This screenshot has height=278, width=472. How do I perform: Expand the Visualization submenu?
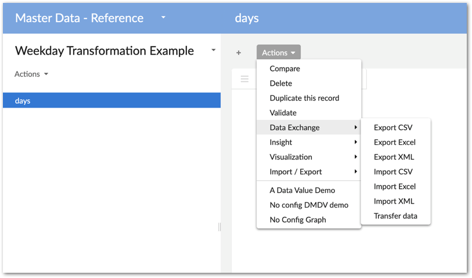309,157
